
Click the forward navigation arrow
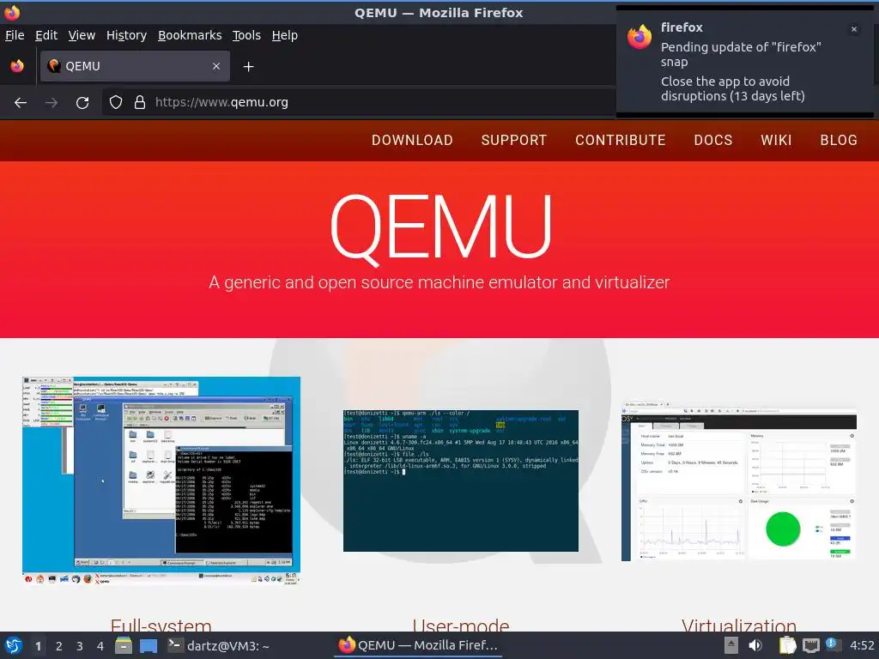(x=52, y=103)
